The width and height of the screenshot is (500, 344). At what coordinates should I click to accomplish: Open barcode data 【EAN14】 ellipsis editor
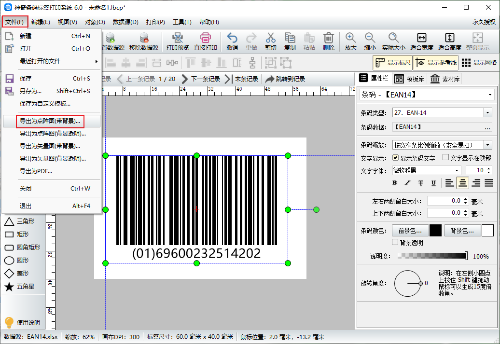[487, 127]
